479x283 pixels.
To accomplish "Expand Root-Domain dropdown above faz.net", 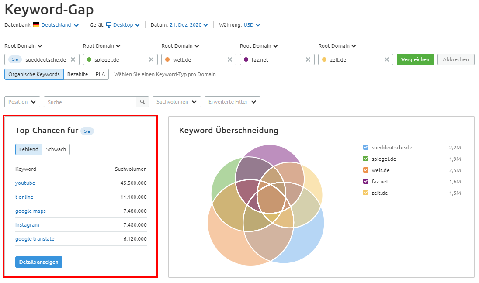I will pos(259,46).
